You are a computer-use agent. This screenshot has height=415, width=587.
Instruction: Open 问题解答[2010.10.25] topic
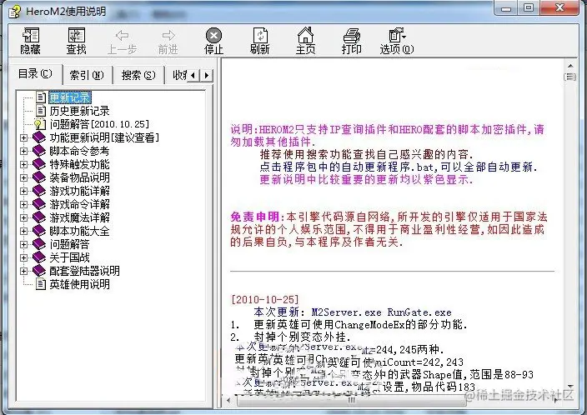click(x=99, y=124)
